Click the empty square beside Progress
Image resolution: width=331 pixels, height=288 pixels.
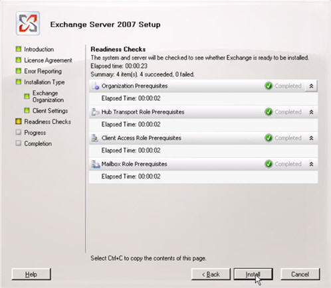[x=19, y=132]
